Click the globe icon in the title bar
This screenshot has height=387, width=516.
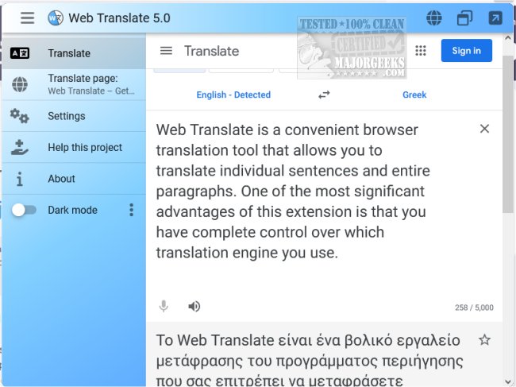(x=434, y=17)
